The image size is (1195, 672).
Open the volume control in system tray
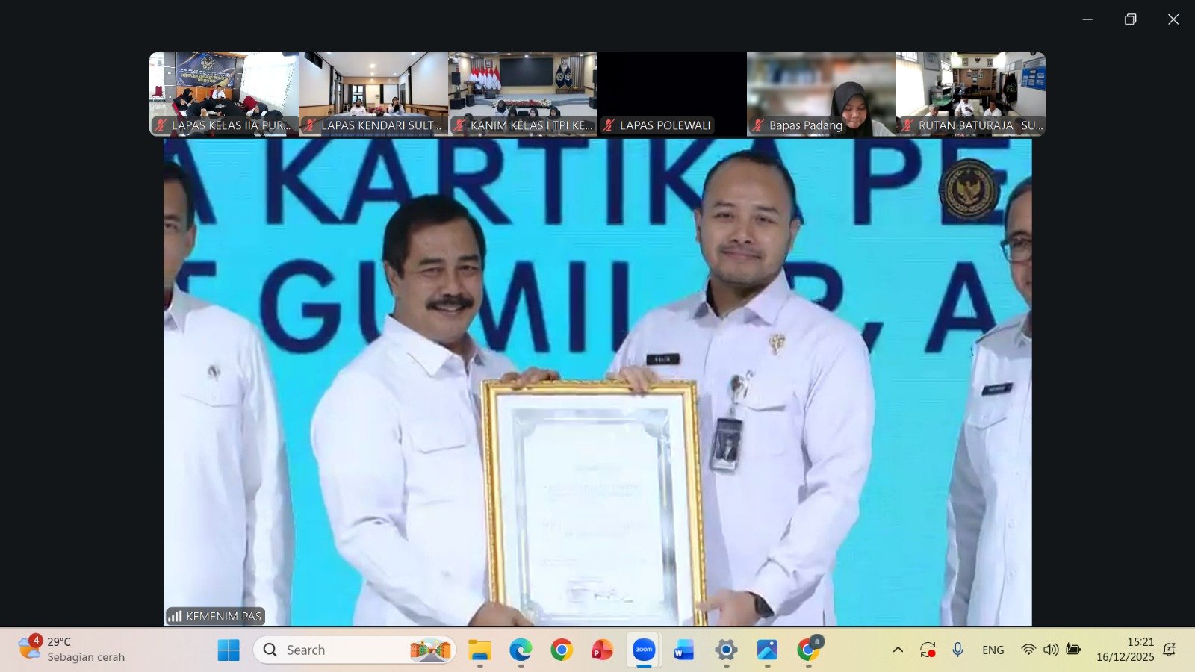pos(1051,650)
